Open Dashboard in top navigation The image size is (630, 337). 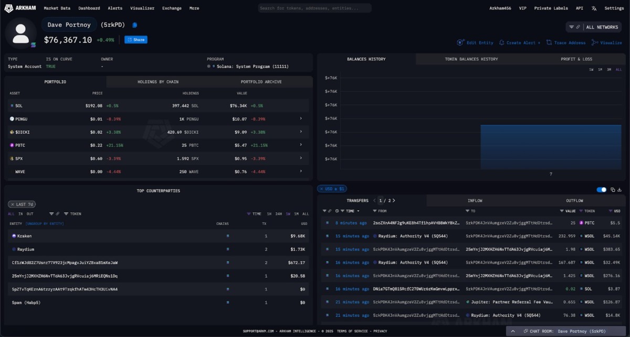[x=89, y=8]
